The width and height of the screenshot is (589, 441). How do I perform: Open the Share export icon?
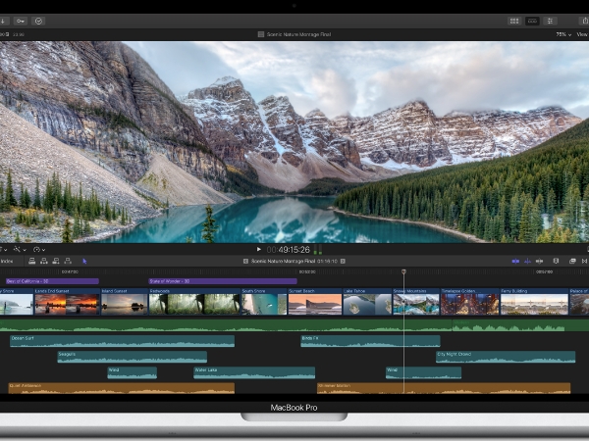coord(584,21)
